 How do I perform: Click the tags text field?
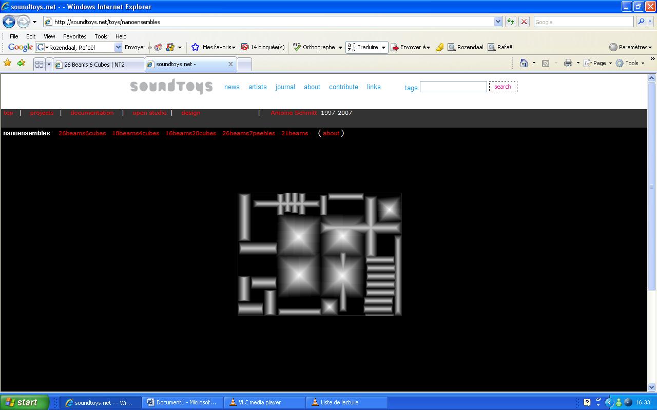[453, 87]
